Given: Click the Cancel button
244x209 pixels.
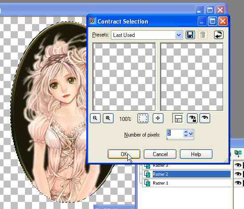Looking at the screenshot, I should point(160,154).
